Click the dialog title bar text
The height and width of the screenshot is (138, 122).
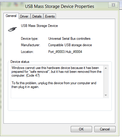60,6
